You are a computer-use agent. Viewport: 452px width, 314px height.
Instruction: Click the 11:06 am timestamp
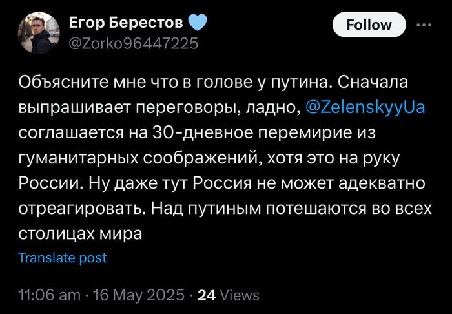pyautogui.click(x=48, y=295)
